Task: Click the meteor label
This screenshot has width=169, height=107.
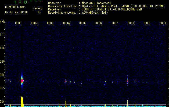Action: pos(38,8)
